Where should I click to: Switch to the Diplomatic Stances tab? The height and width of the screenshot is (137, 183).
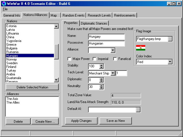pos(94,23)
